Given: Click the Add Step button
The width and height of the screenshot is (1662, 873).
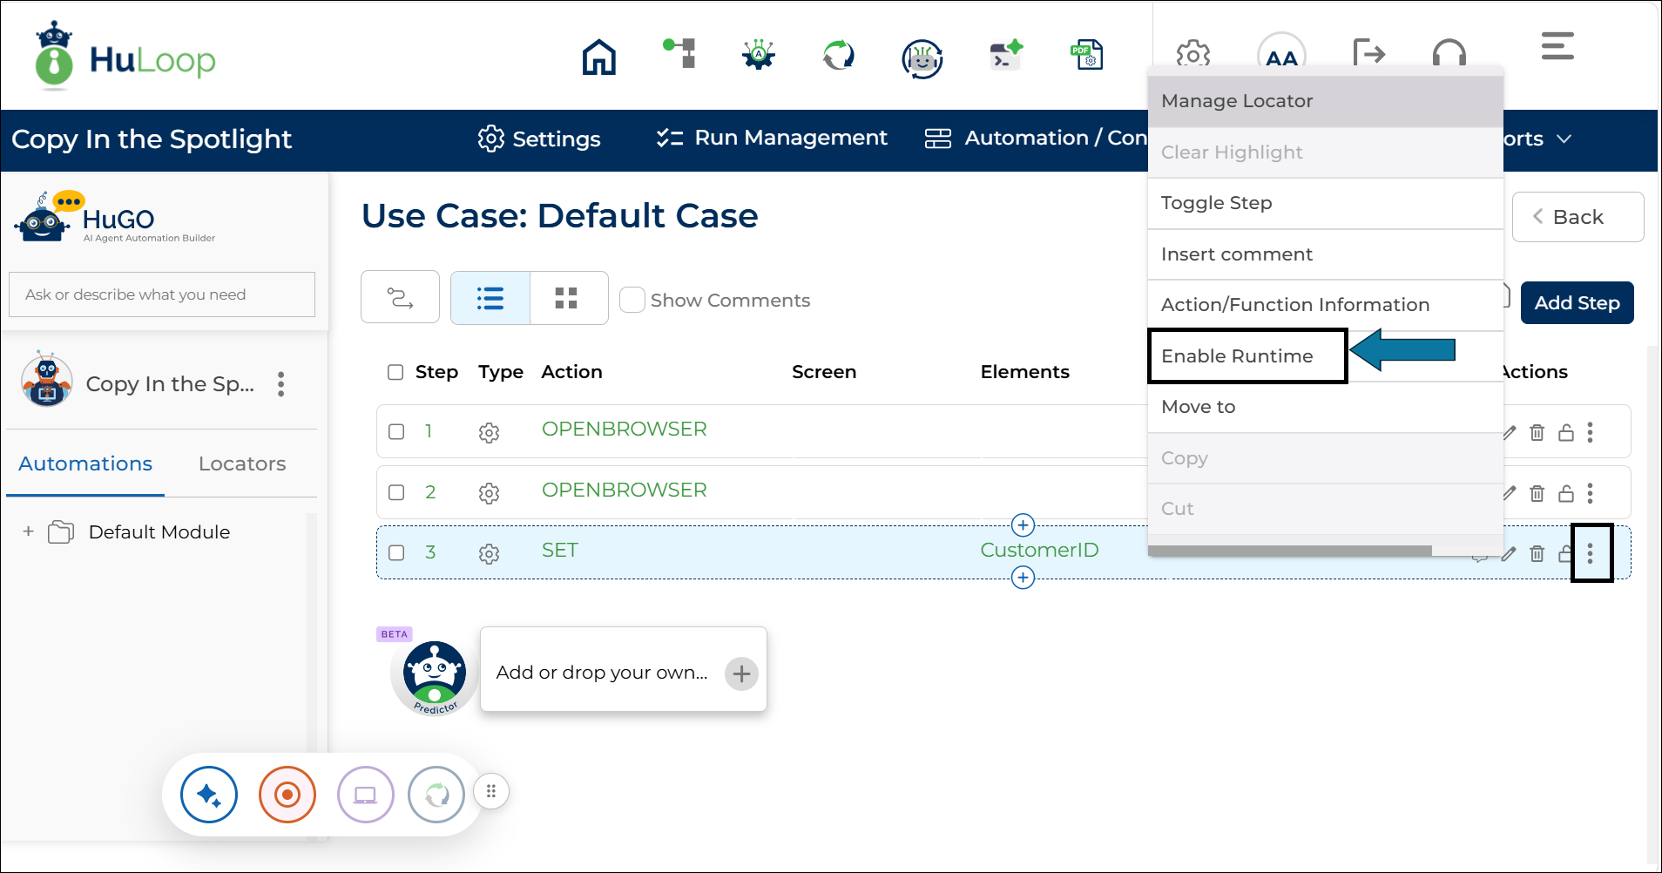Looking at the screenshot, I should tap(1577, 303).
